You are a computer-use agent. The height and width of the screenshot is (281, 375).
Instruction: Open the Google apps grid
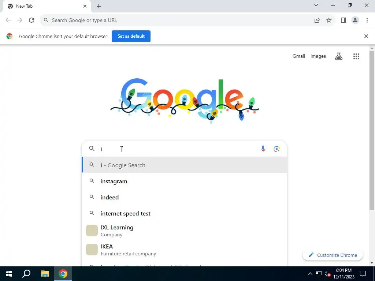pyautogui.click(x=356, y=56)
